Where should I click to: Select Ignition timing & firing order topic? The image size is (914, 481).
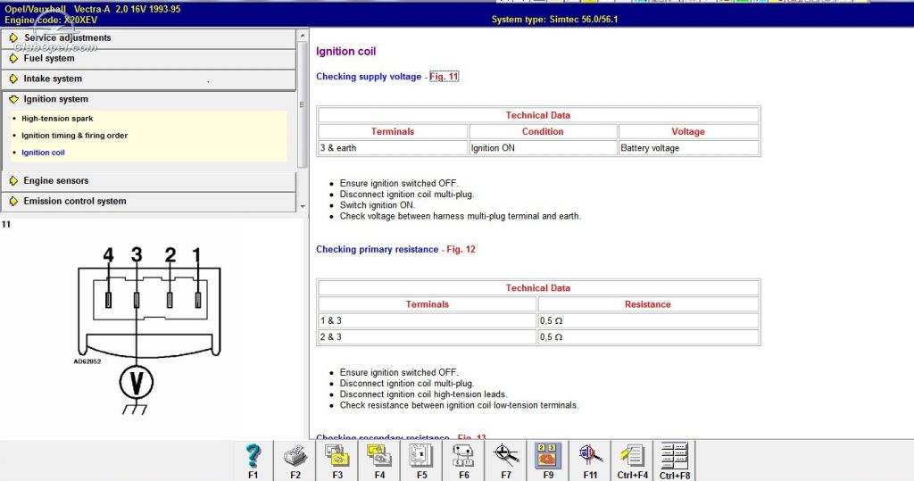pyautogui.click(x=75, y=136)
